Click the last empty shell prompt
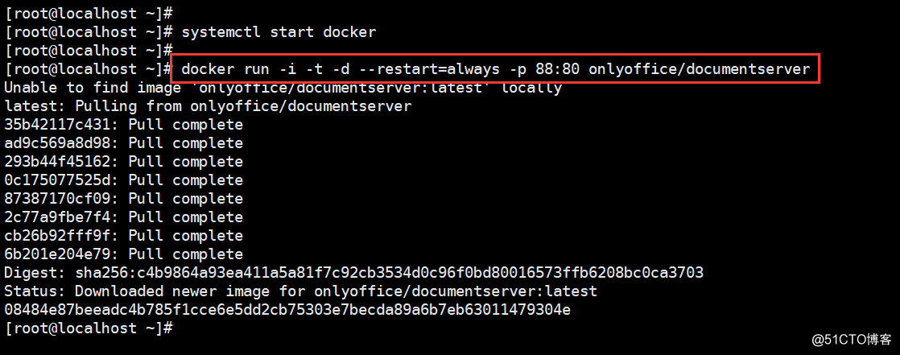 (x=89, y=328)
